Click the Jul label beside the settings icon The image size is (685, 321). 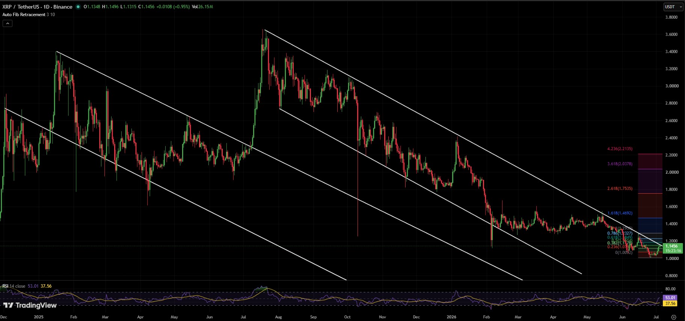[x=656, y=317]
